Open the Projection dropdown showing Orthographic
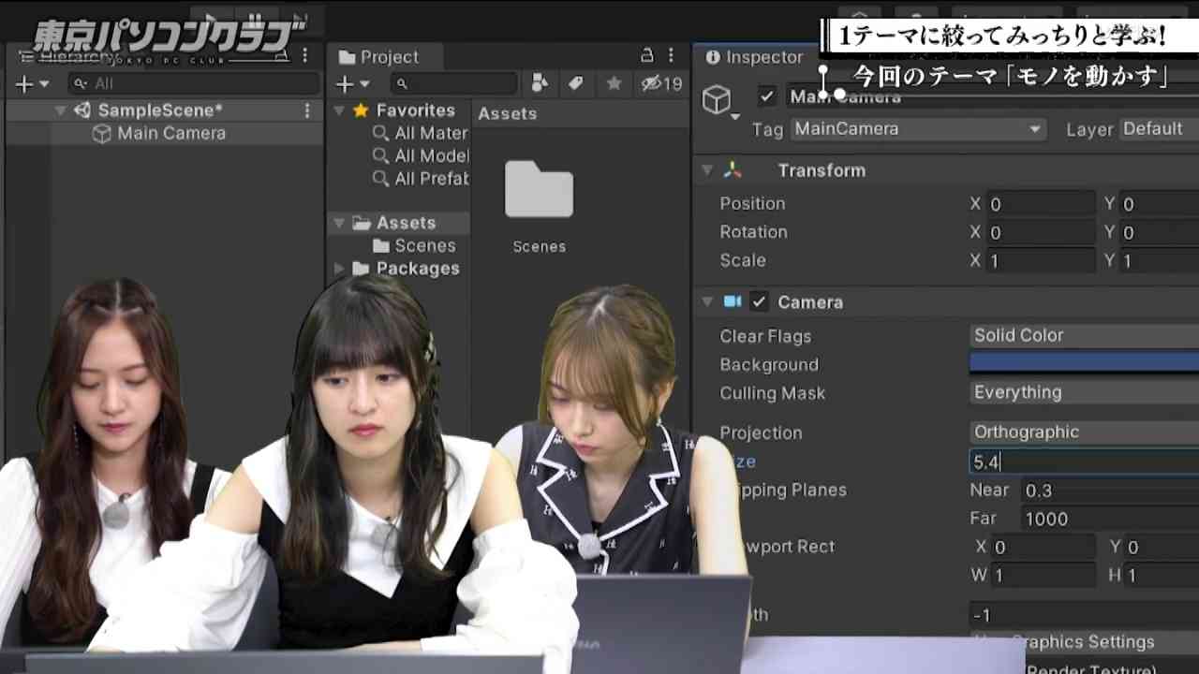 1084,432
